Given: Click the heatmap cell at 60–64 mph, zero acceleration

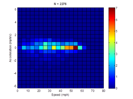Looking at the screenshot, I should (x=84, y=48).
